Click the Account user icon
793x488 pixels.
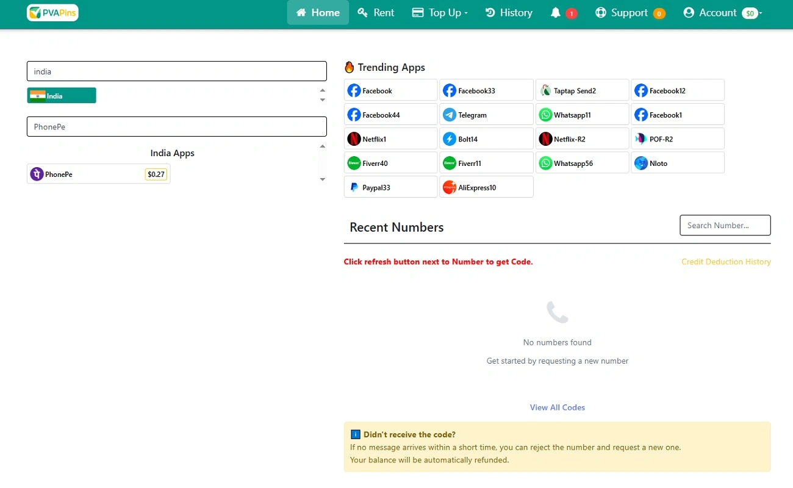coord(689,13)
